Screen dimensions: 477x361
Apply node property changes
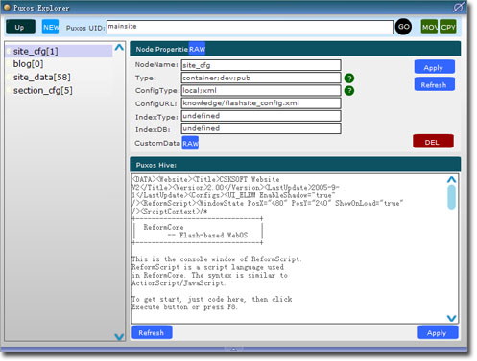[x=434, y=67]
